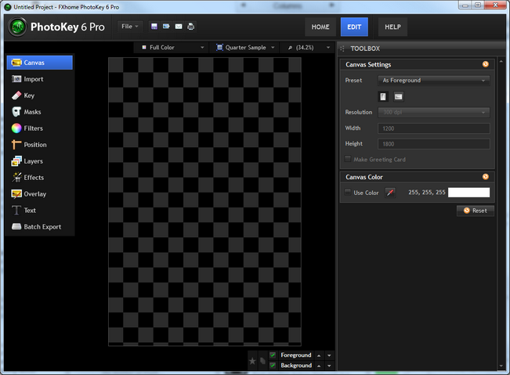Open the Canvas section in sidebar

pos(40,63)
